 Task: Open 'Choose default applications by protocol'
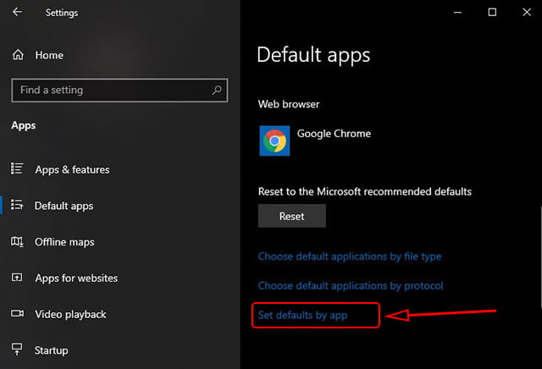351,286
